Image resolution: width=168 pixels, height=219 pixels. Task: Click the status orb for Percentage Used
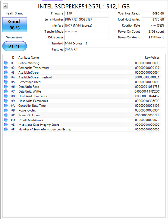point(6,82)
